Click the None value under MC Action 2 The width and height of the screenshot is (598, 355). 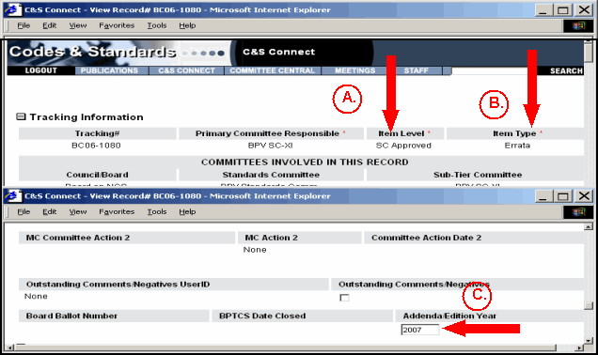click(x=255, y=250)
